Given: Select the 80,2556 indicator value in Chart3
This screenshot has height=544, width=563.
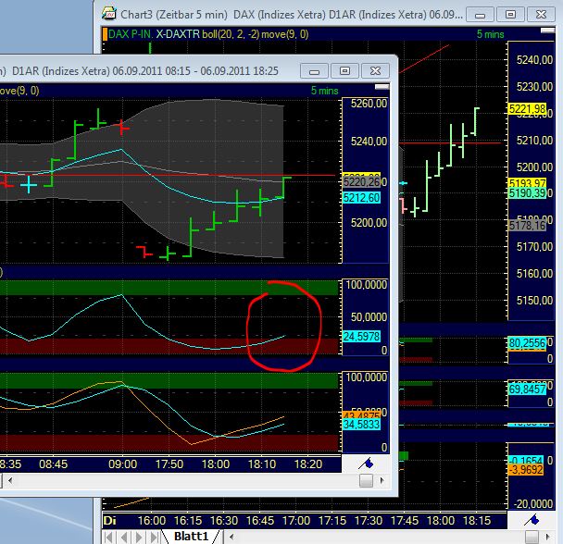Looking at the screenshot, I should pyautogui.click(x=527, y=343).
